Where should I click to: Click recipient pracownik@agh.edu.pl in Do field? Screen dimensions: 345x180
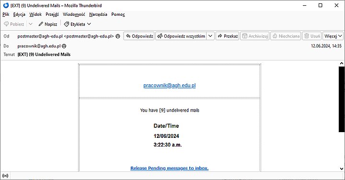(x=39, y=46)
